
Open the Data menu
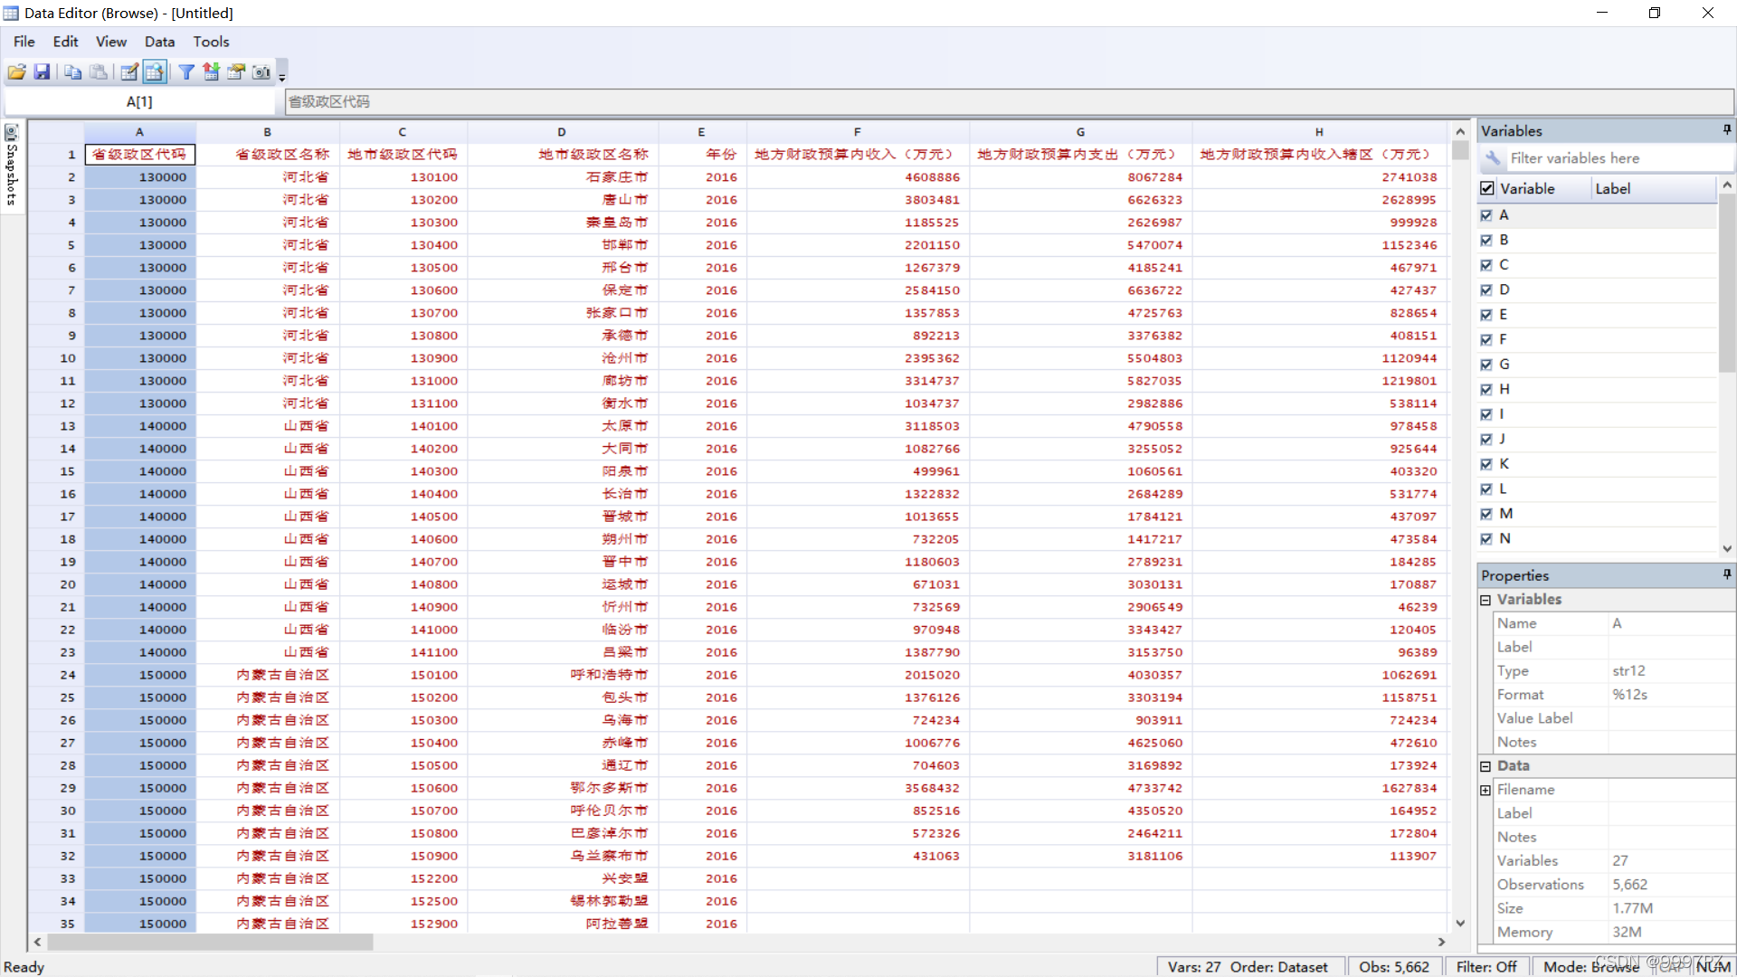(x=159, y=42)
